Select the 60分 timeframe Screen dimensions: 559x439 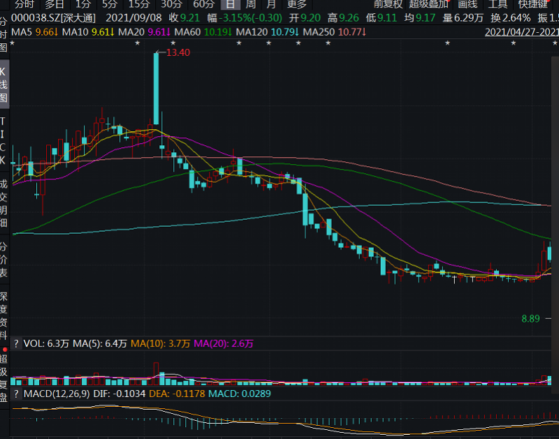tap(203, 4)
